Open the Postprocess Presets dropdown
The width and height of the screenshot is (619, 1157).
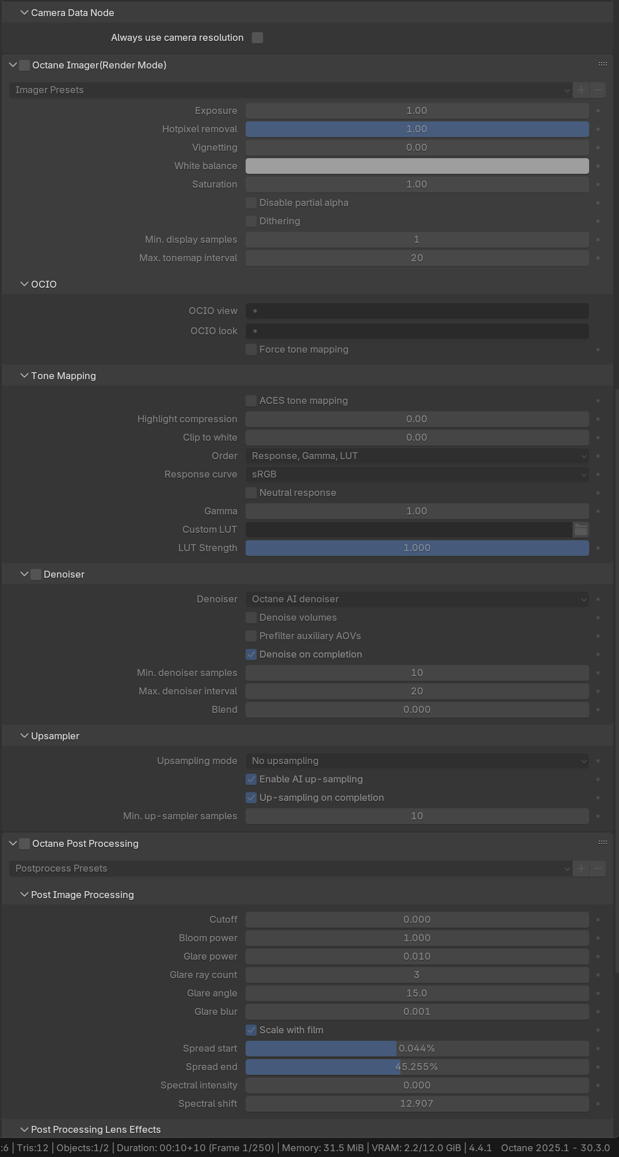point(291,868)
